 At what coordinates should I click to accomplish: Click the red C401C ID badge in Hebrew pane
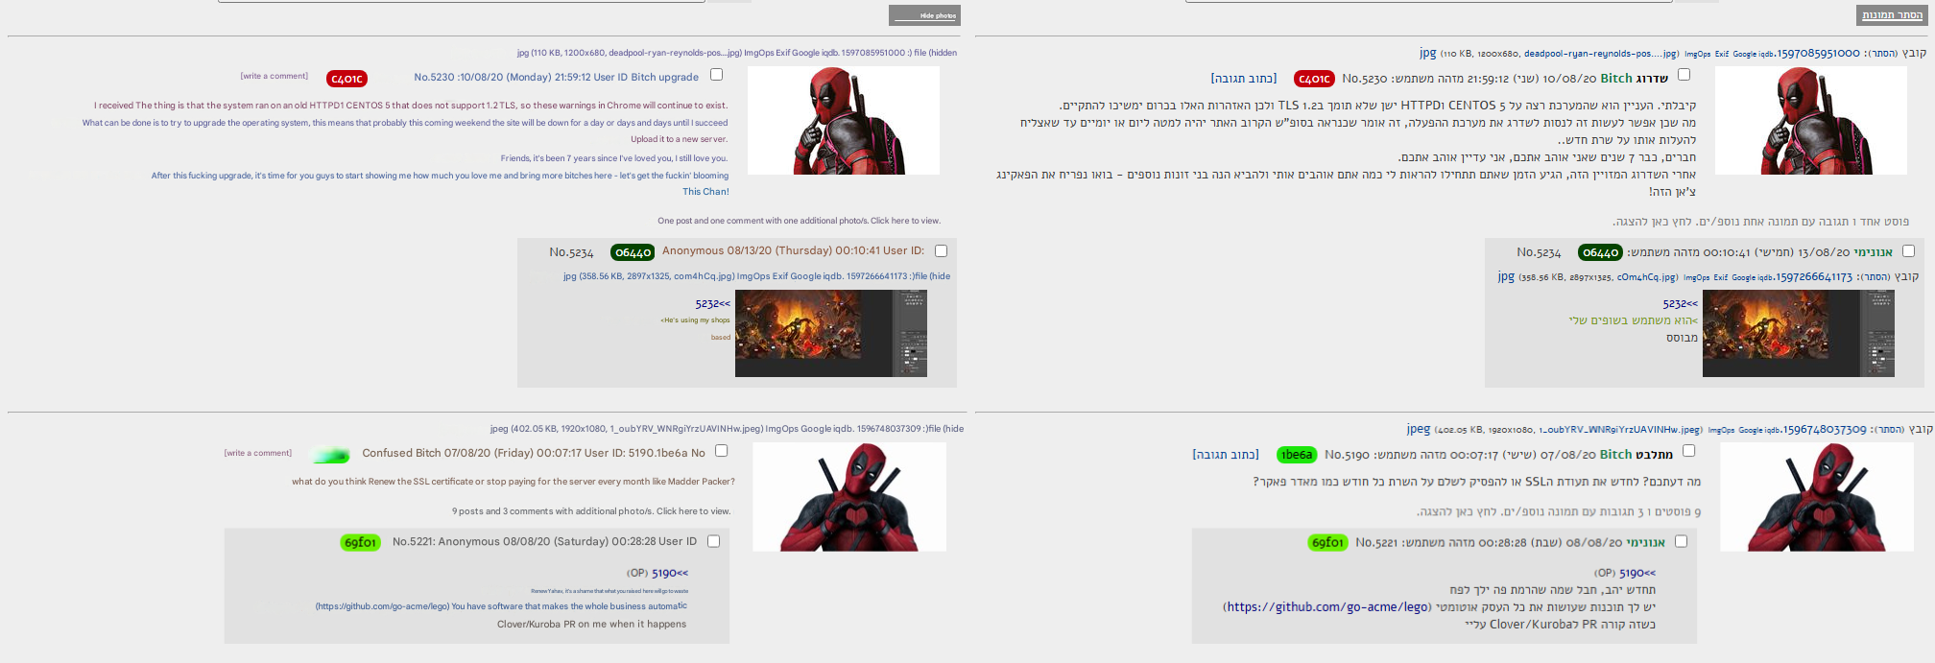click(x=1314, y=79)
